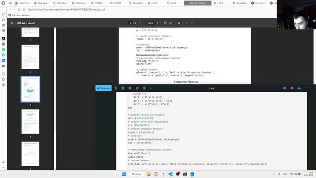The height and width of the screenshot is (178, 316).
Task: Toggle the PDF viewer sidebar menu icon
Action: [12, 23]
